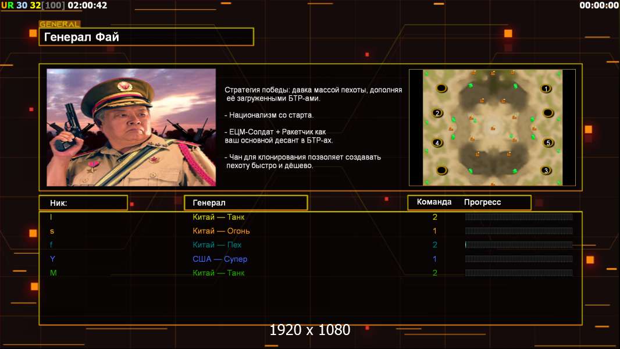
Task: Click team number 1 in player Y's row
Action: [434, 259]
